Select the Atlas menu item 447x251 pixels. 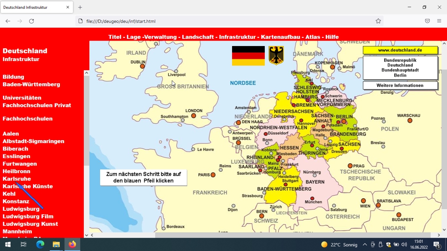click(x=313, y=37)
